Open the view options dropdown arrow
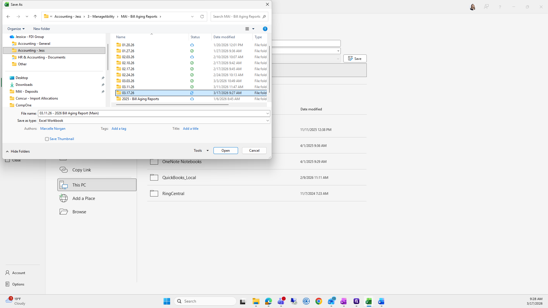 [253, 29]
